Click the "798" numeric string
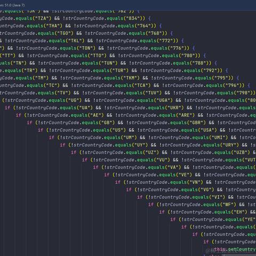Image resolution: width=256 pixels, height=256 pixels. (x=244, y=93)
